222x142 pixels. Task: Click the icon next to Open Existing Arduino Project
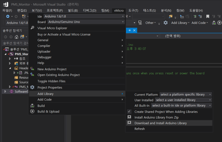[x=32, y=75]
